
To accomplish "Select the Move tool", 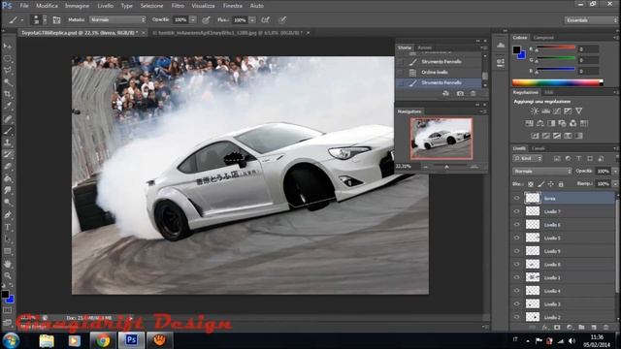I will tap(8, 47).
